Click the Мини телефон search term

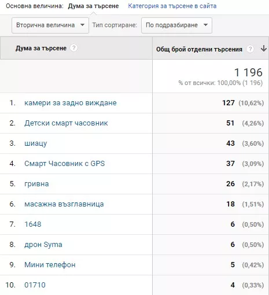50,265
